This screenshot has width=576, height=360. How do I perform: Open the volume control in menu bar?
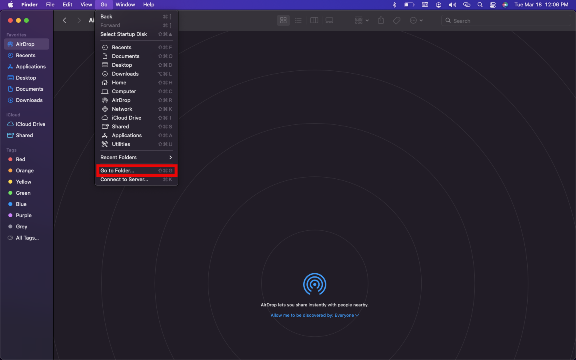click(x=452, y=4)
